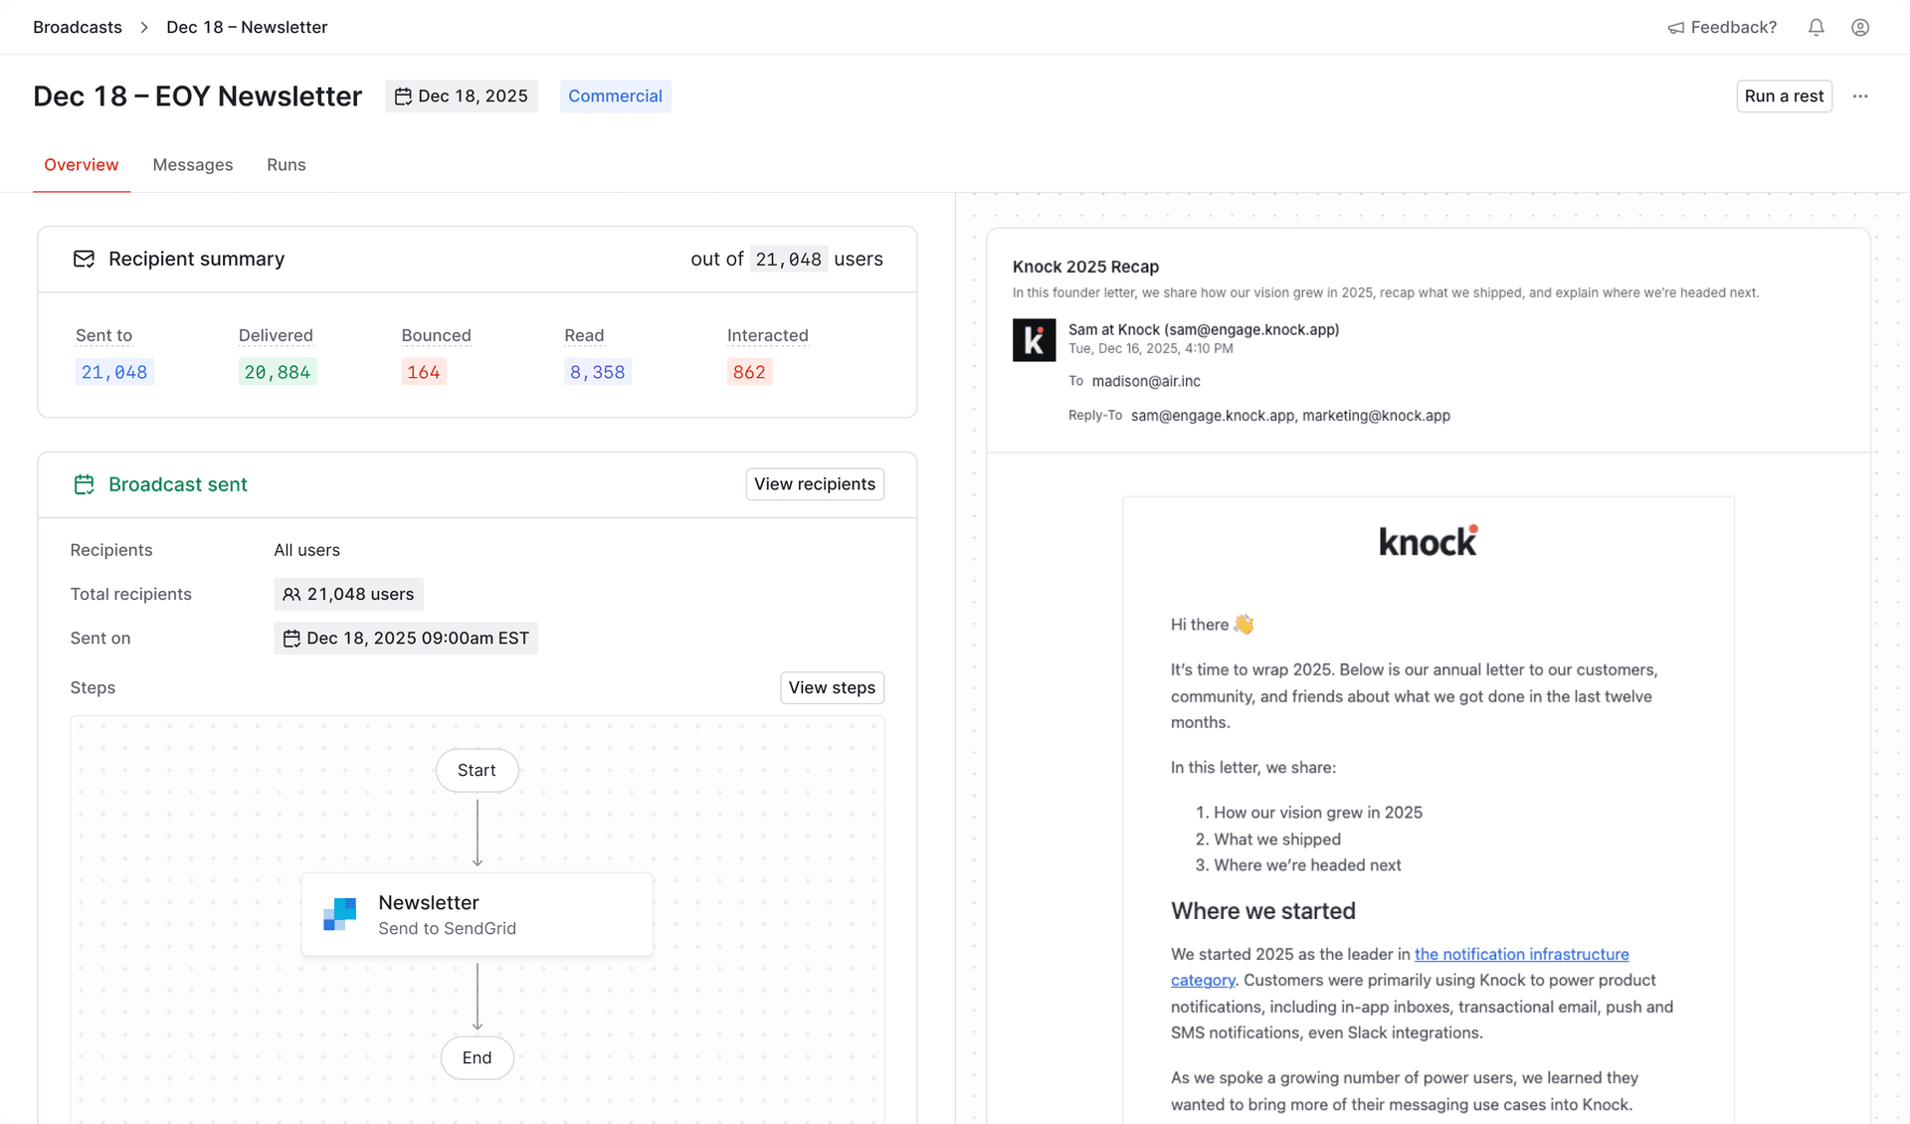1910x1124 pixels.
Task: Select the SendGrid icon on the Newsletter step
Action: 338,914
